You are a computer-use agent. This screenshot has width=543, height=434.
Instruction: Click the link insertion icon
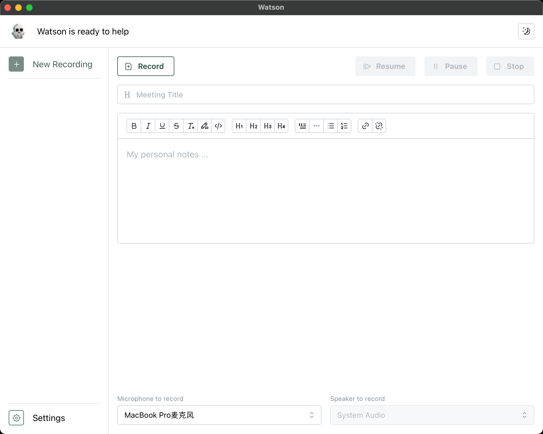click(365, 126)
